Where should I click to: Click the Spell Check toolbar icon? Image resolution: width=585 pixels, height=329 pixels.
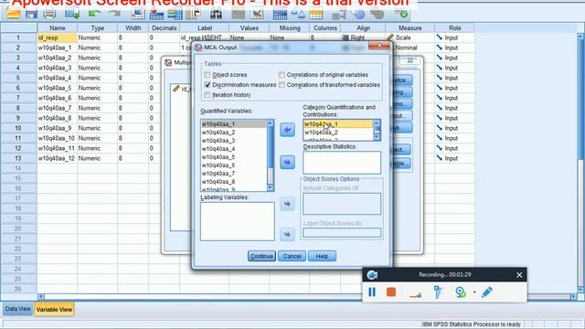(x=401, y=15)
